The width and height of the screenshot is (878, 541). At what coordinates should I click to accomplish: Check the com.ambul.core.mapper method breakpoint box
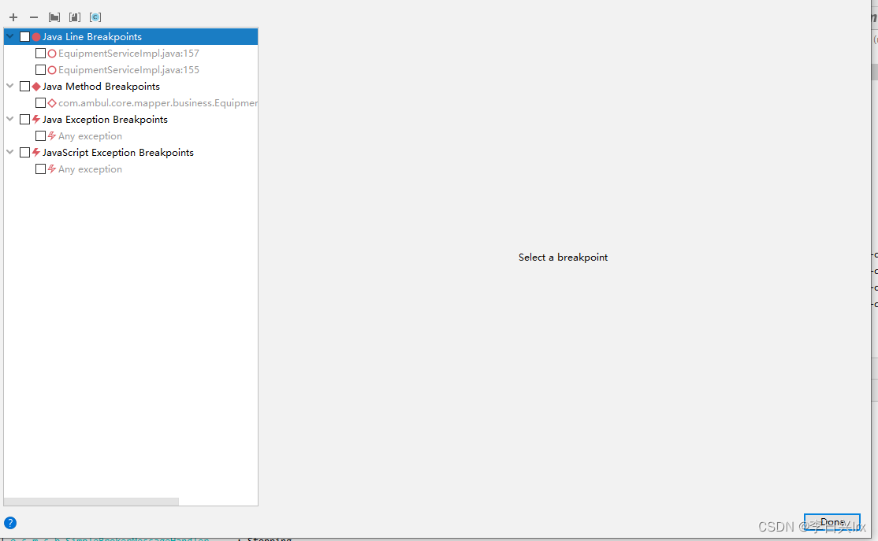40,103
